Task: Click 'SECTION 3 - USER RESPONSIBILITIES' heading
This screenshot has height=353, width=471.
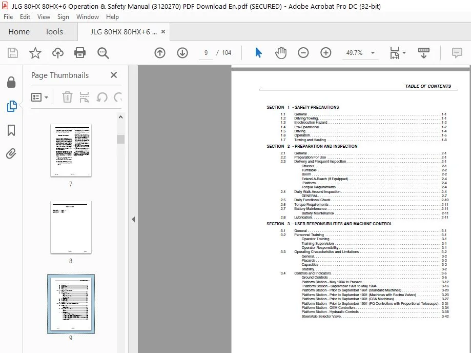Action: pyautogui.click(x=329, y=224)
